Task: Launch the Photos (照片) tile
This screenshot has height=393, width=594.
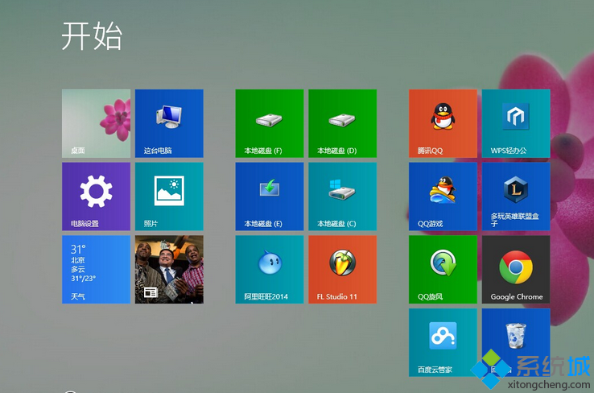Action: point(169,196)
